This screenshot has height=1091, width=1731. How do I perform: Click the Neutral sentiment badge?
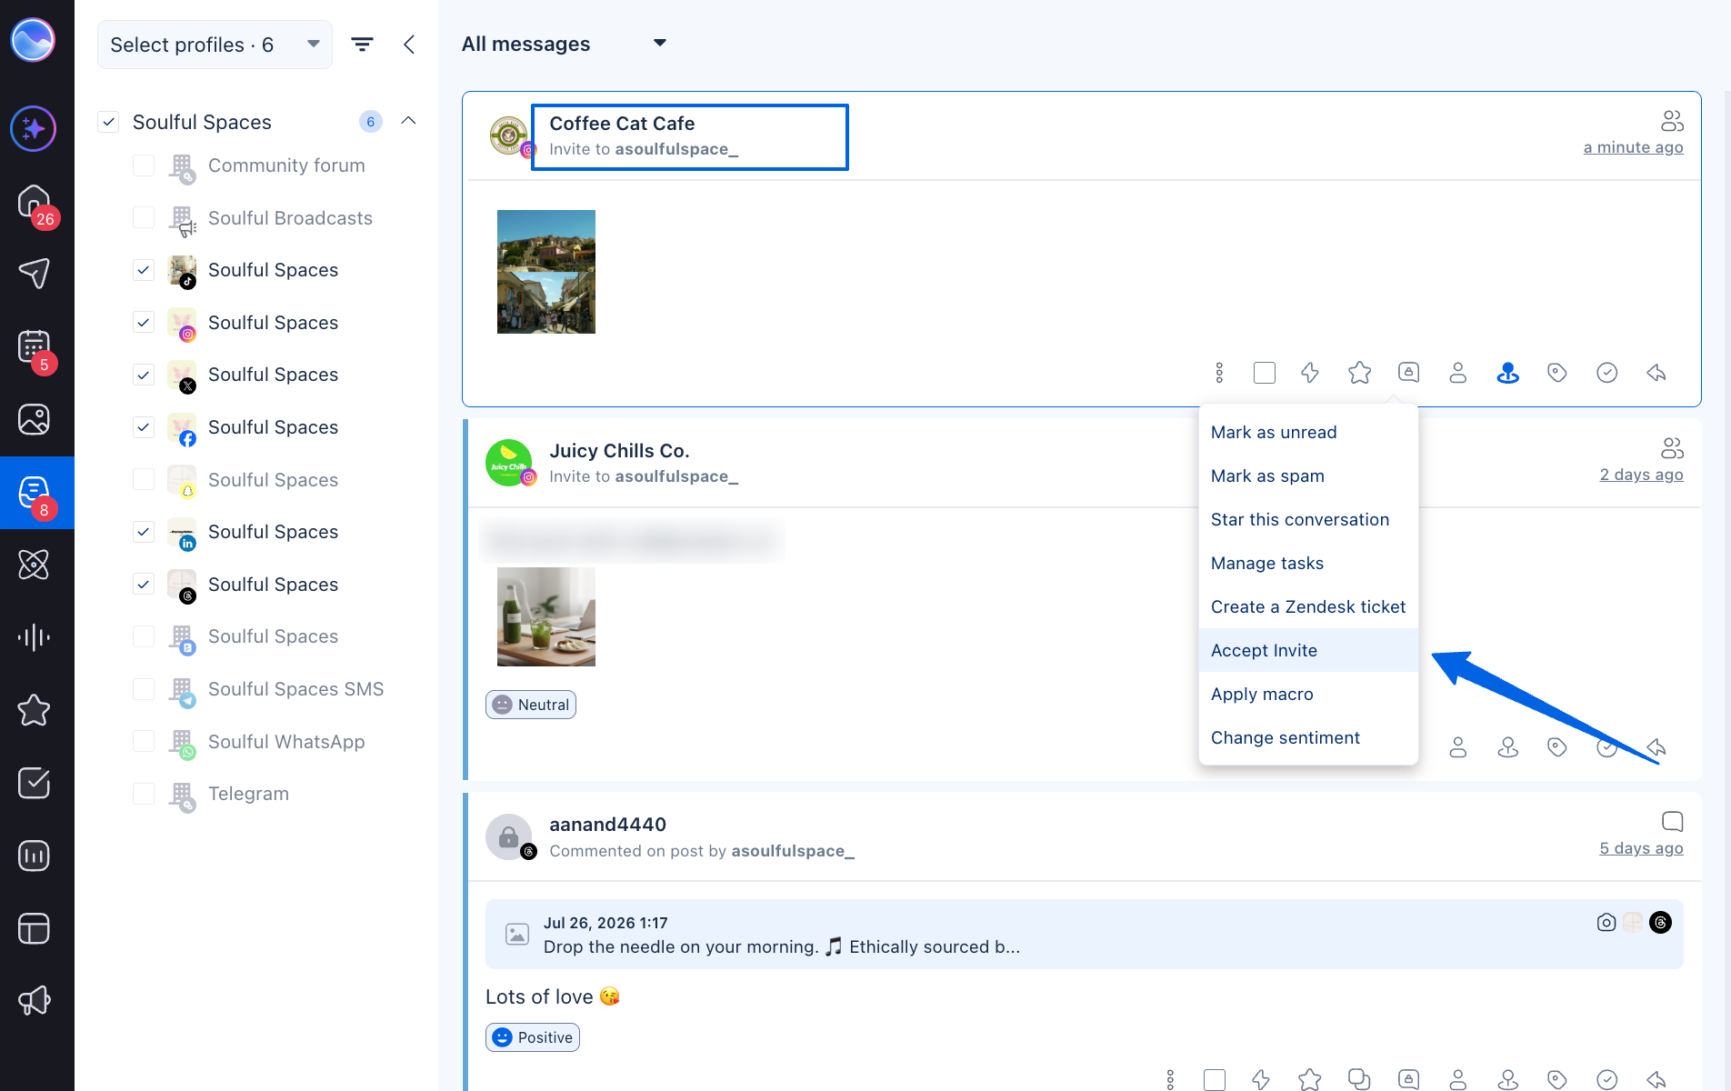(531, 705)
